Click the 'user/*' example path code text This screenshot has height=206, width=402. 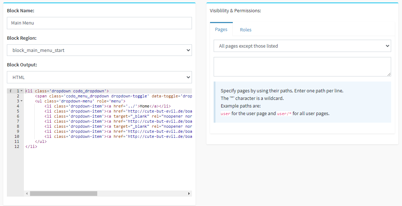(x=284, y=114)
